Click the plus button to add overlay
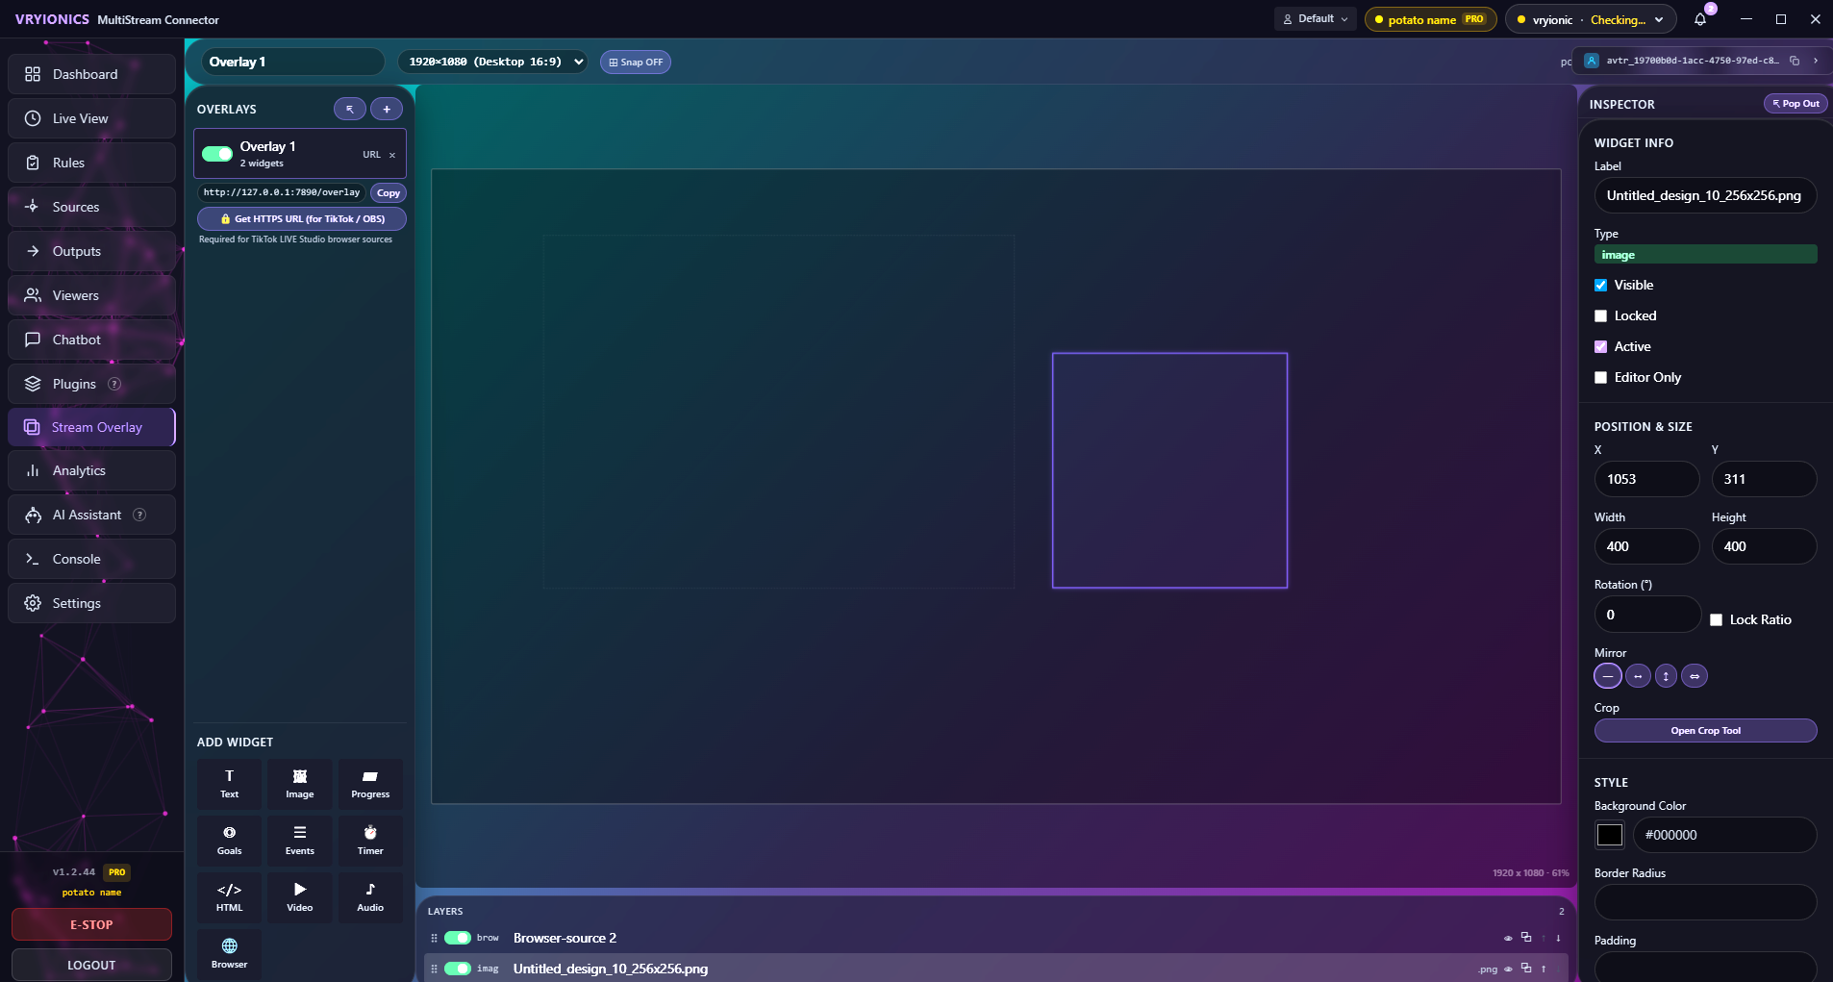The height and width of the screenshot is (982, 1833). (387, 109)
